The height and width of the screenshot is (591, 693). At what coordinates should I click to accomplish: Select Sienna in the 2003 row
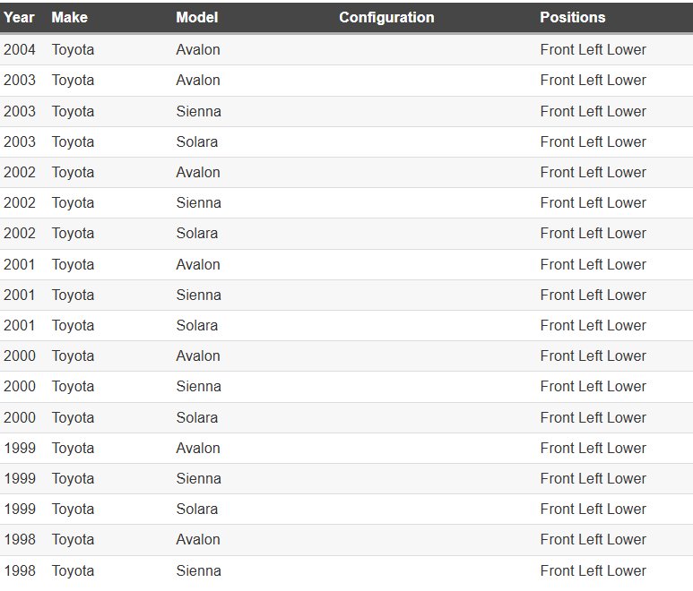(x=198, y=111)
